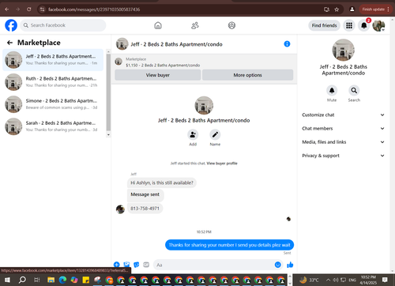
Task: Open Microsoft Edge from the taskbar
Action: (x=62, y=280)
